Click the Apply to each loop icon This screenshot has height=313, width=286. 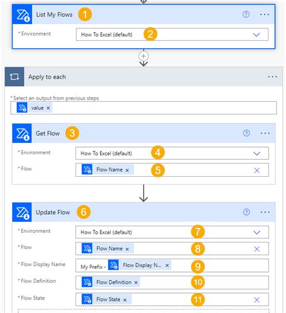14,77
